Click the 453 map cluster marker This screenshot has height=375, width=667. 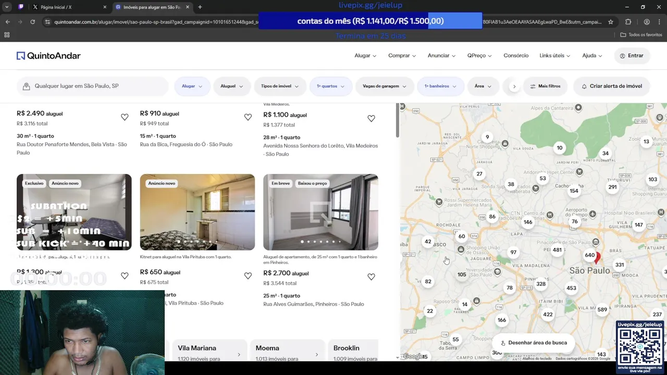[x=571, y=288]
